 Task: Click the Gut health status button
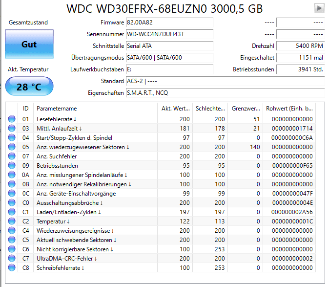click(29, 44)
